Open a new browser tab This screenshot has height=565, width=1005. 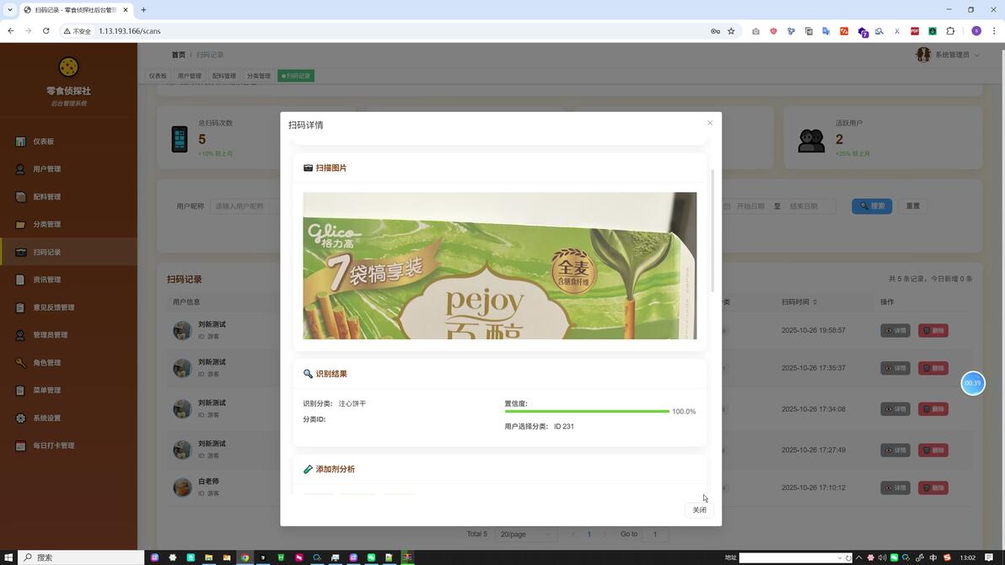pos(143,9)
